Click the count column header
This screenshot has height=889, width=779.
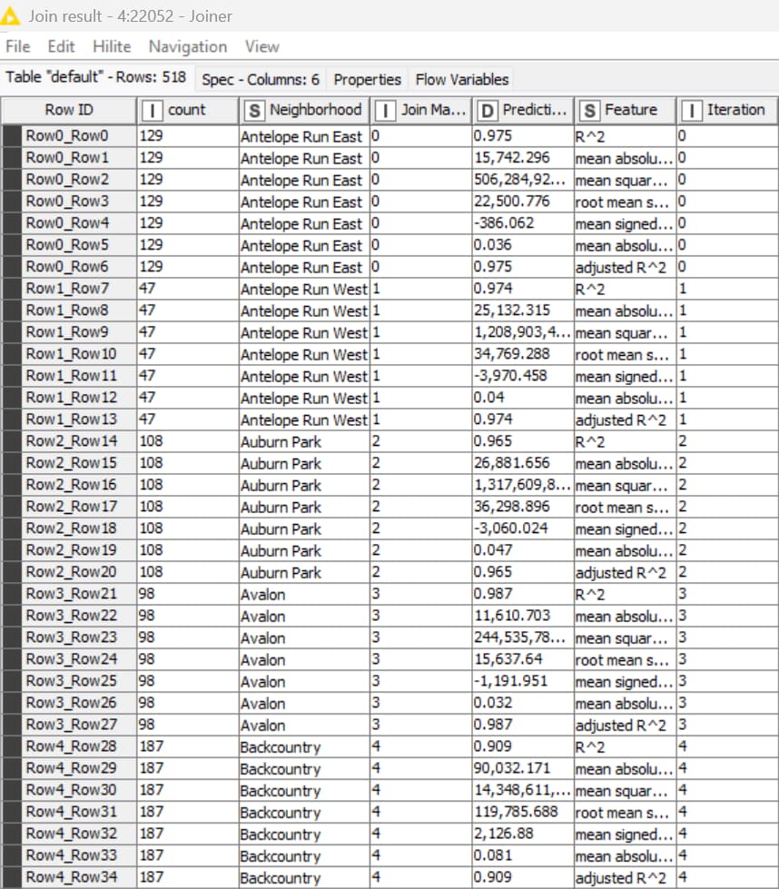pyautogui.click(x=188, y=110)
